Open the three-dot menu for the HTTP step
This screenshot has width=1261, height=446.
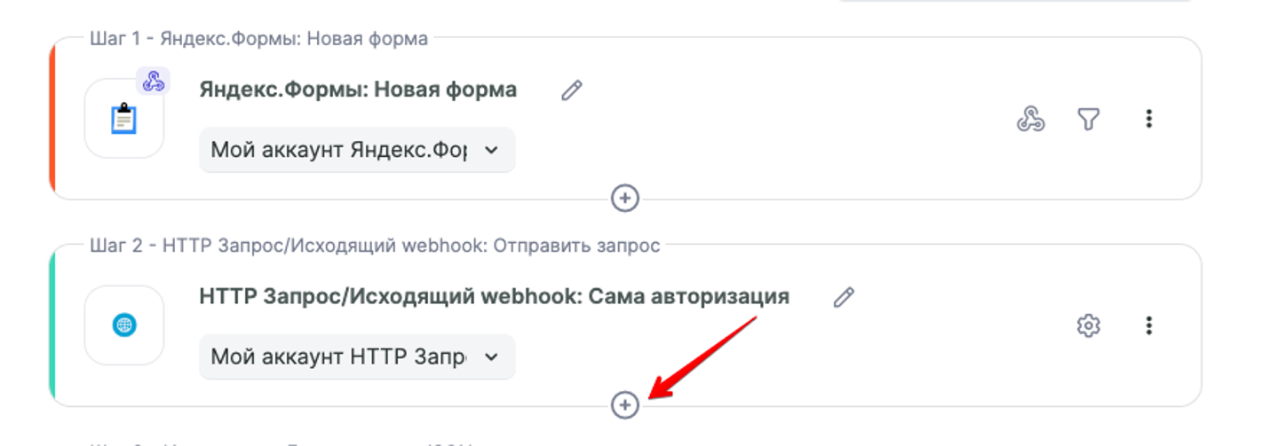[x=1149, y=326]
